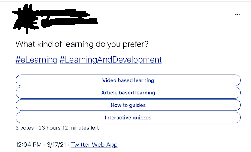
Task: Choose the Article based learning poll option
Action: [128, 93]
